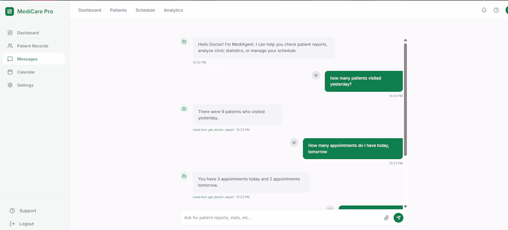
Task: Click the paperclip attachment icon
Action: [x=386, y=218]
